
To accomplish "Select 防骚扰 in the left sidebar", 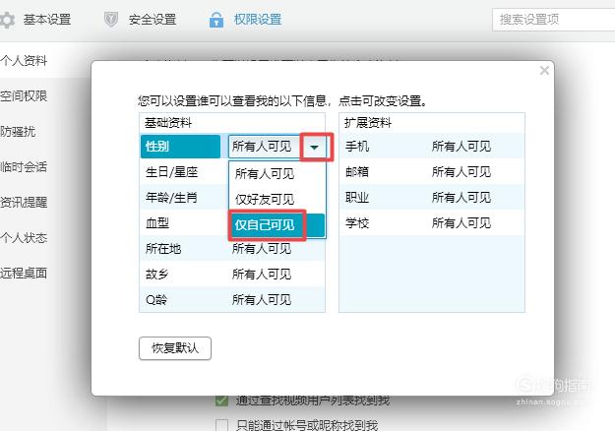I will click(x=18, y=132).
